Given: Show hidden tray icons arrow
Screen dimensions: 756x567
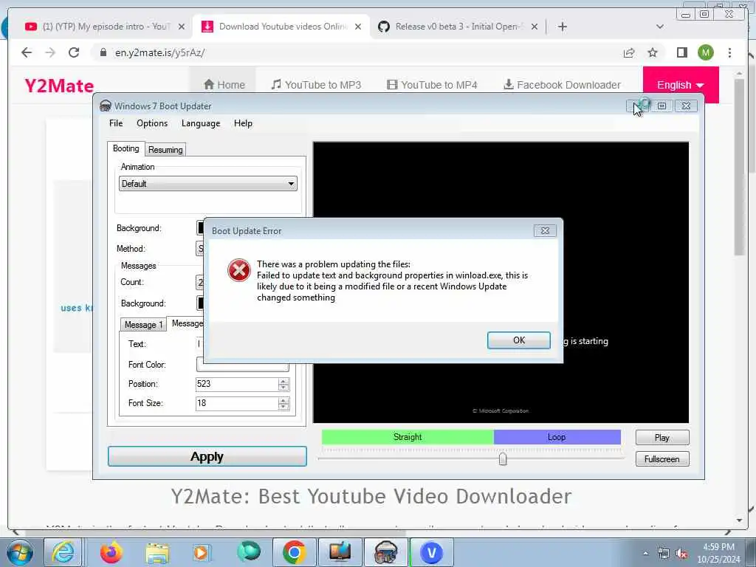Looking at the screenshot, I should pos(645,553).
